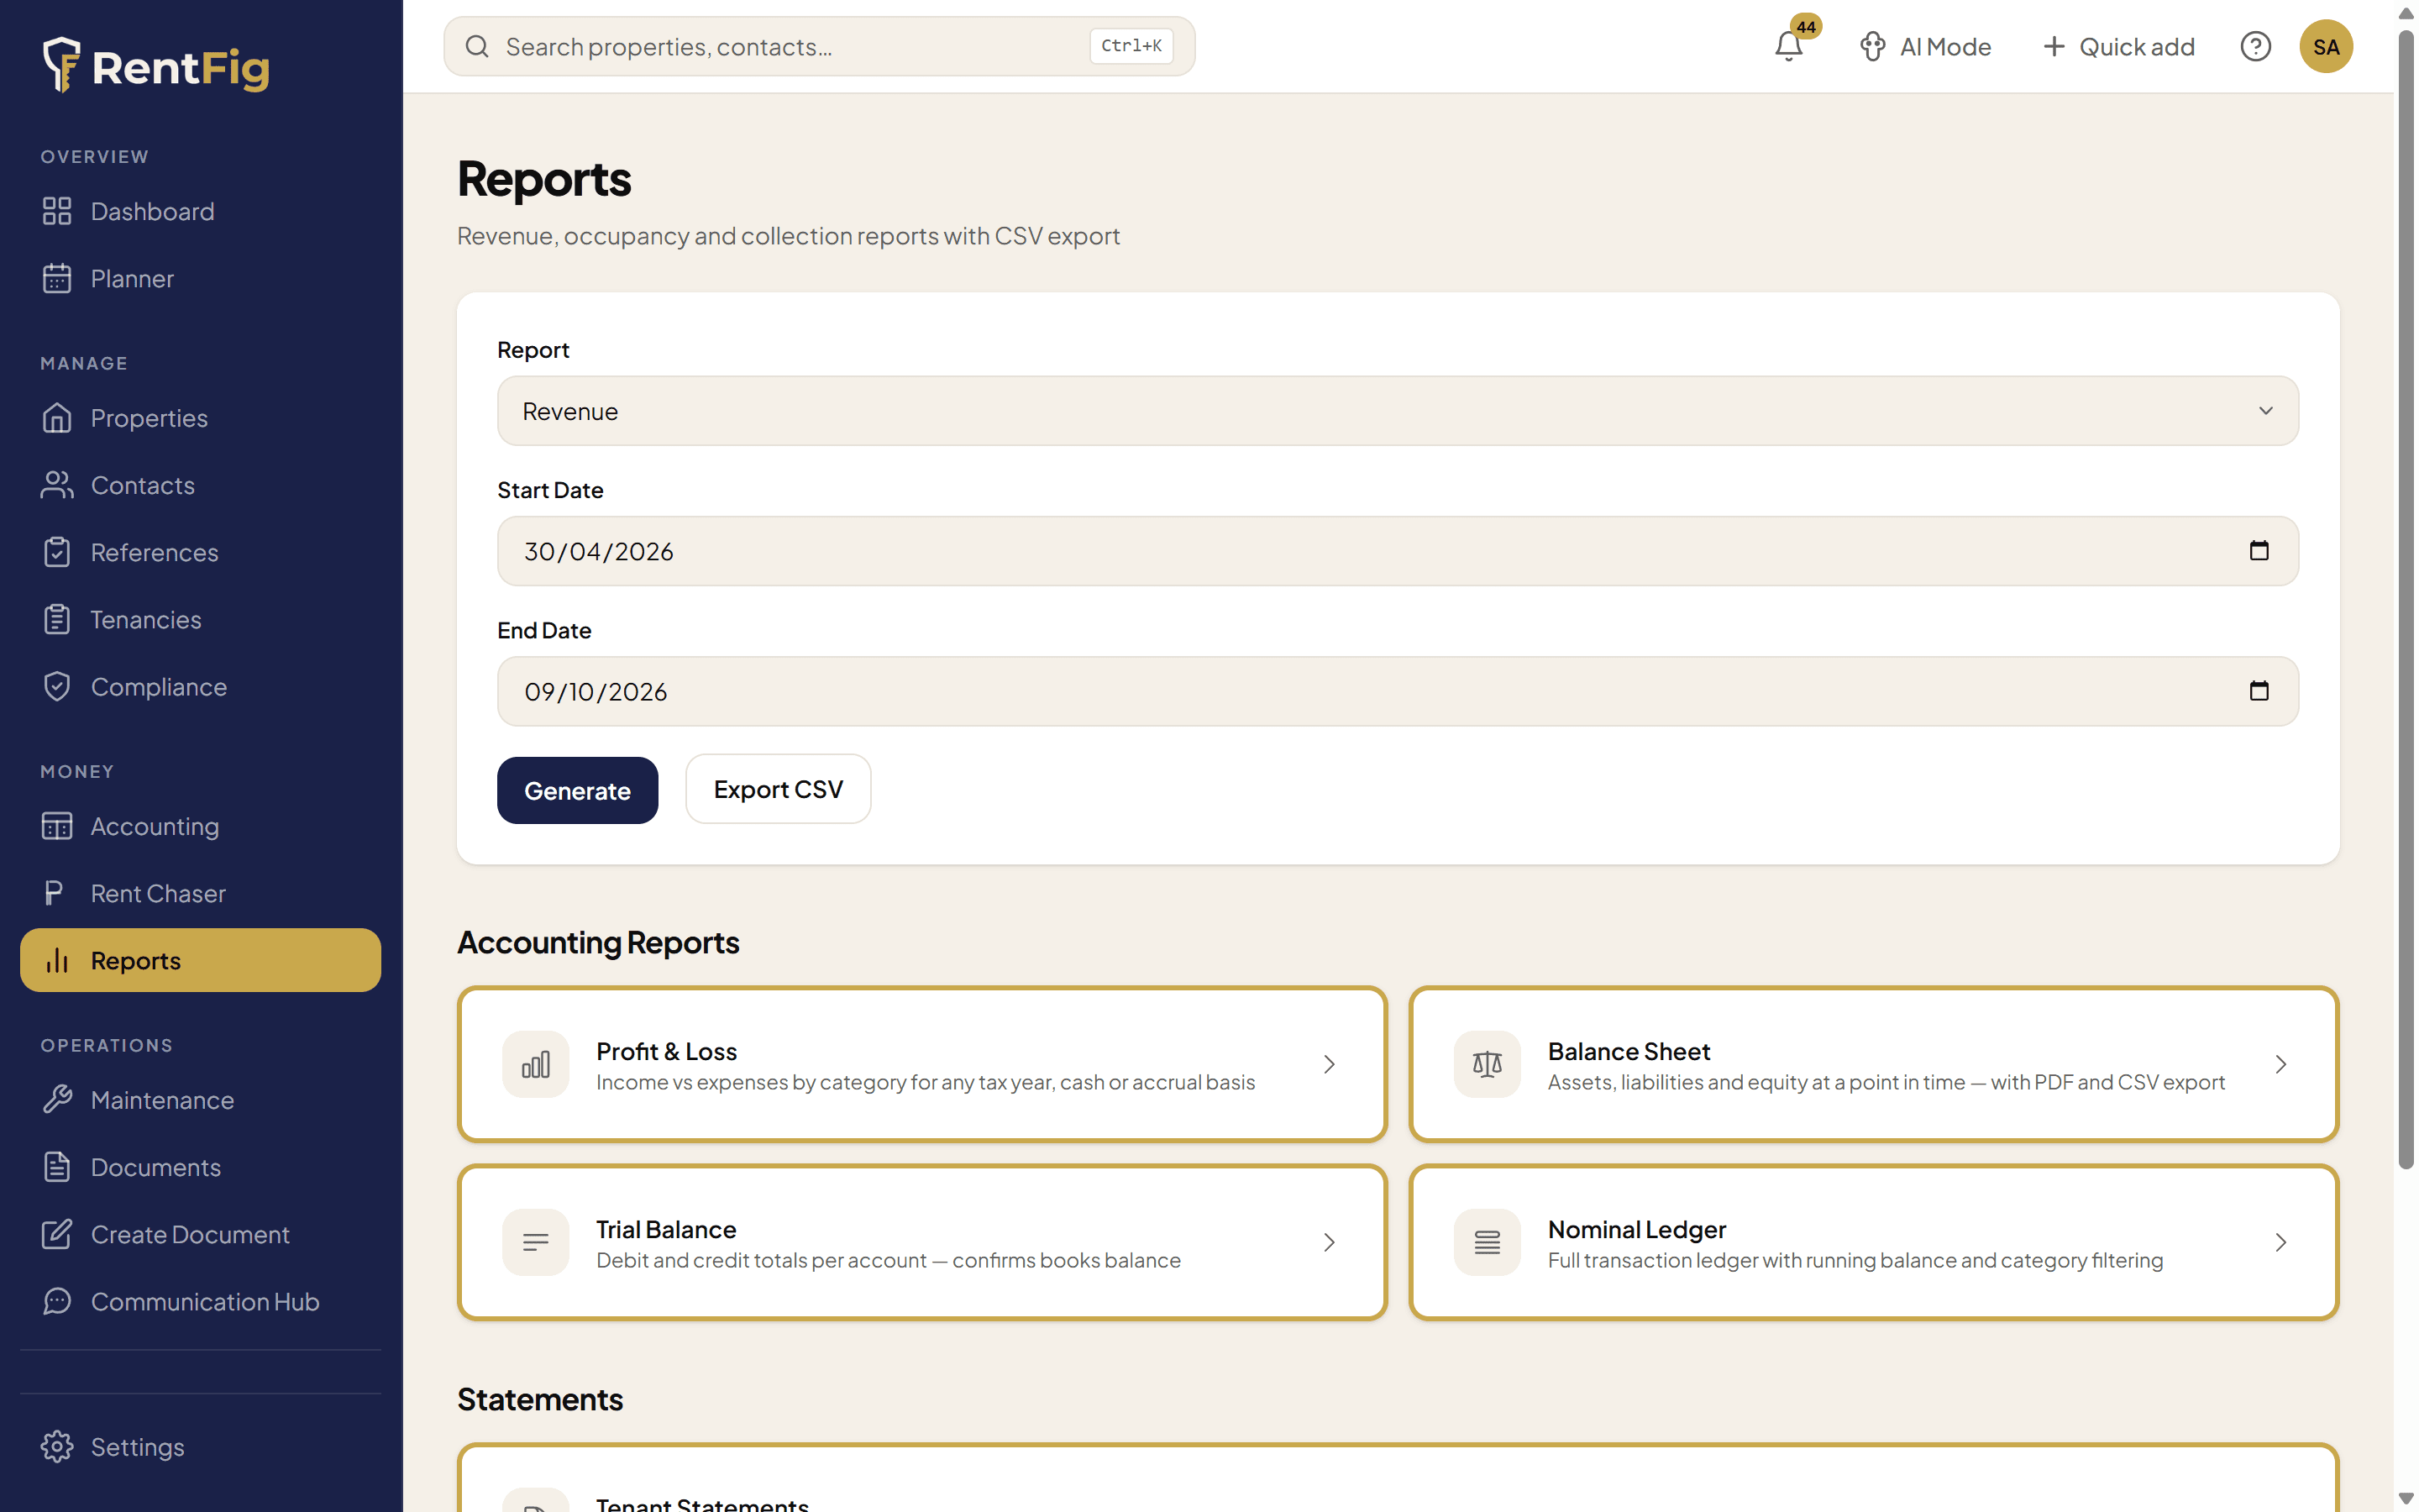Open the SA user avatar menu
The image size is (2419, 1512).
click(x=2326, y=46)
